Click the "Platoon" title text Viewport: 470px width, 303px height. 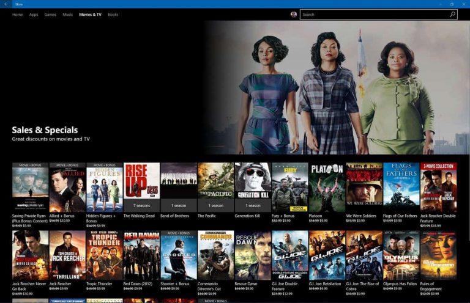tap(315, 216)
